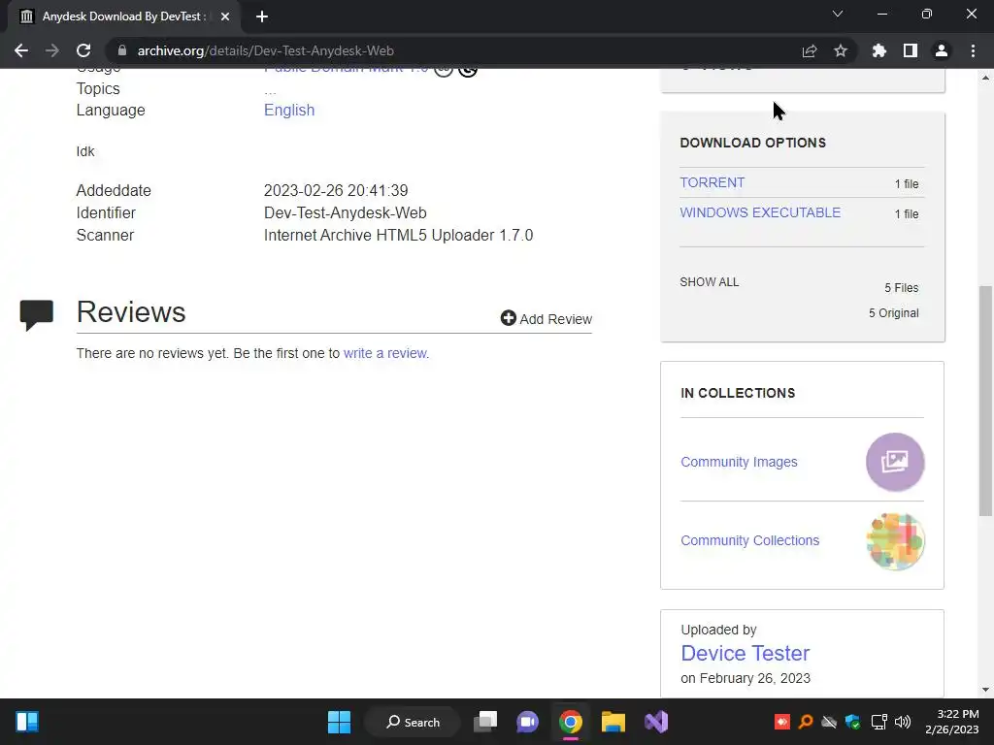Click the red AnyDesk tray icon
This screenshot has width=994, height=745.
click(782, 722)
